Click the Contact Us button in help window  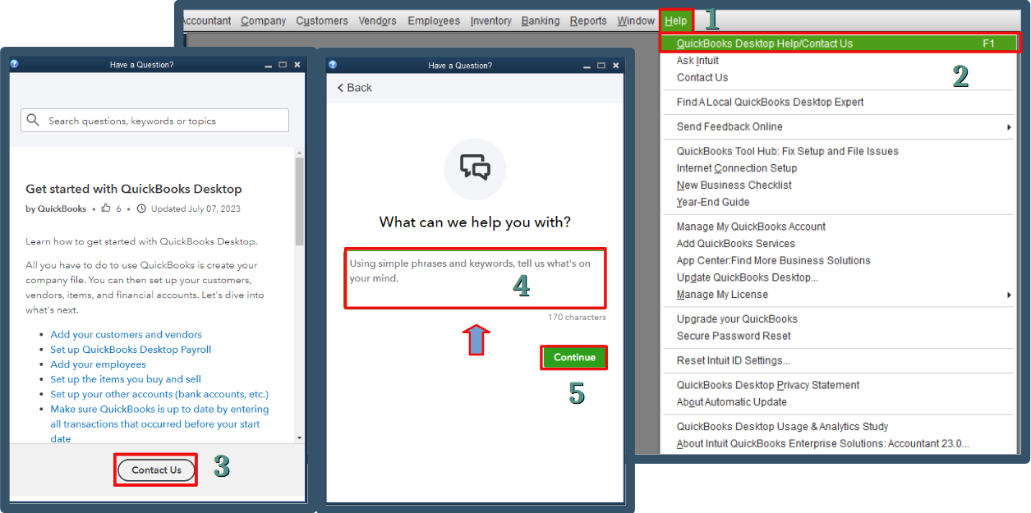point(156,470)
